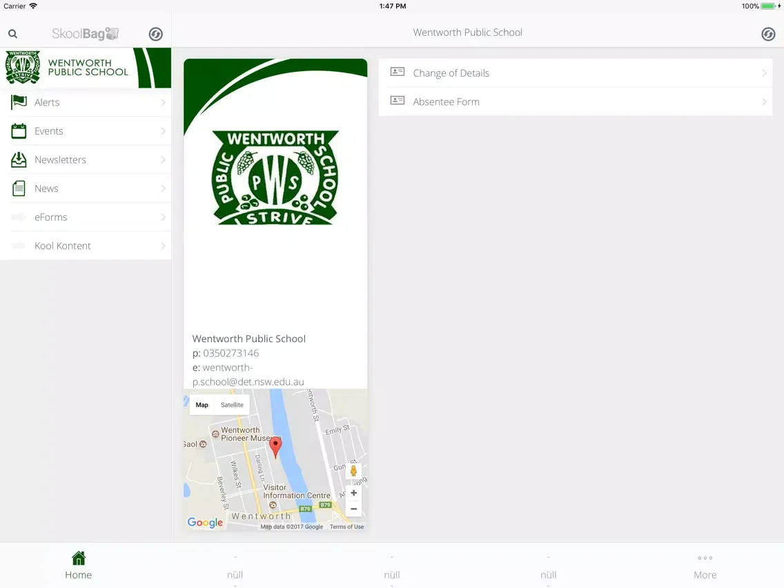This screenshot has height=588, width=784.
Task: Expand the Alerts row chevron
Action: click(163, 102)
